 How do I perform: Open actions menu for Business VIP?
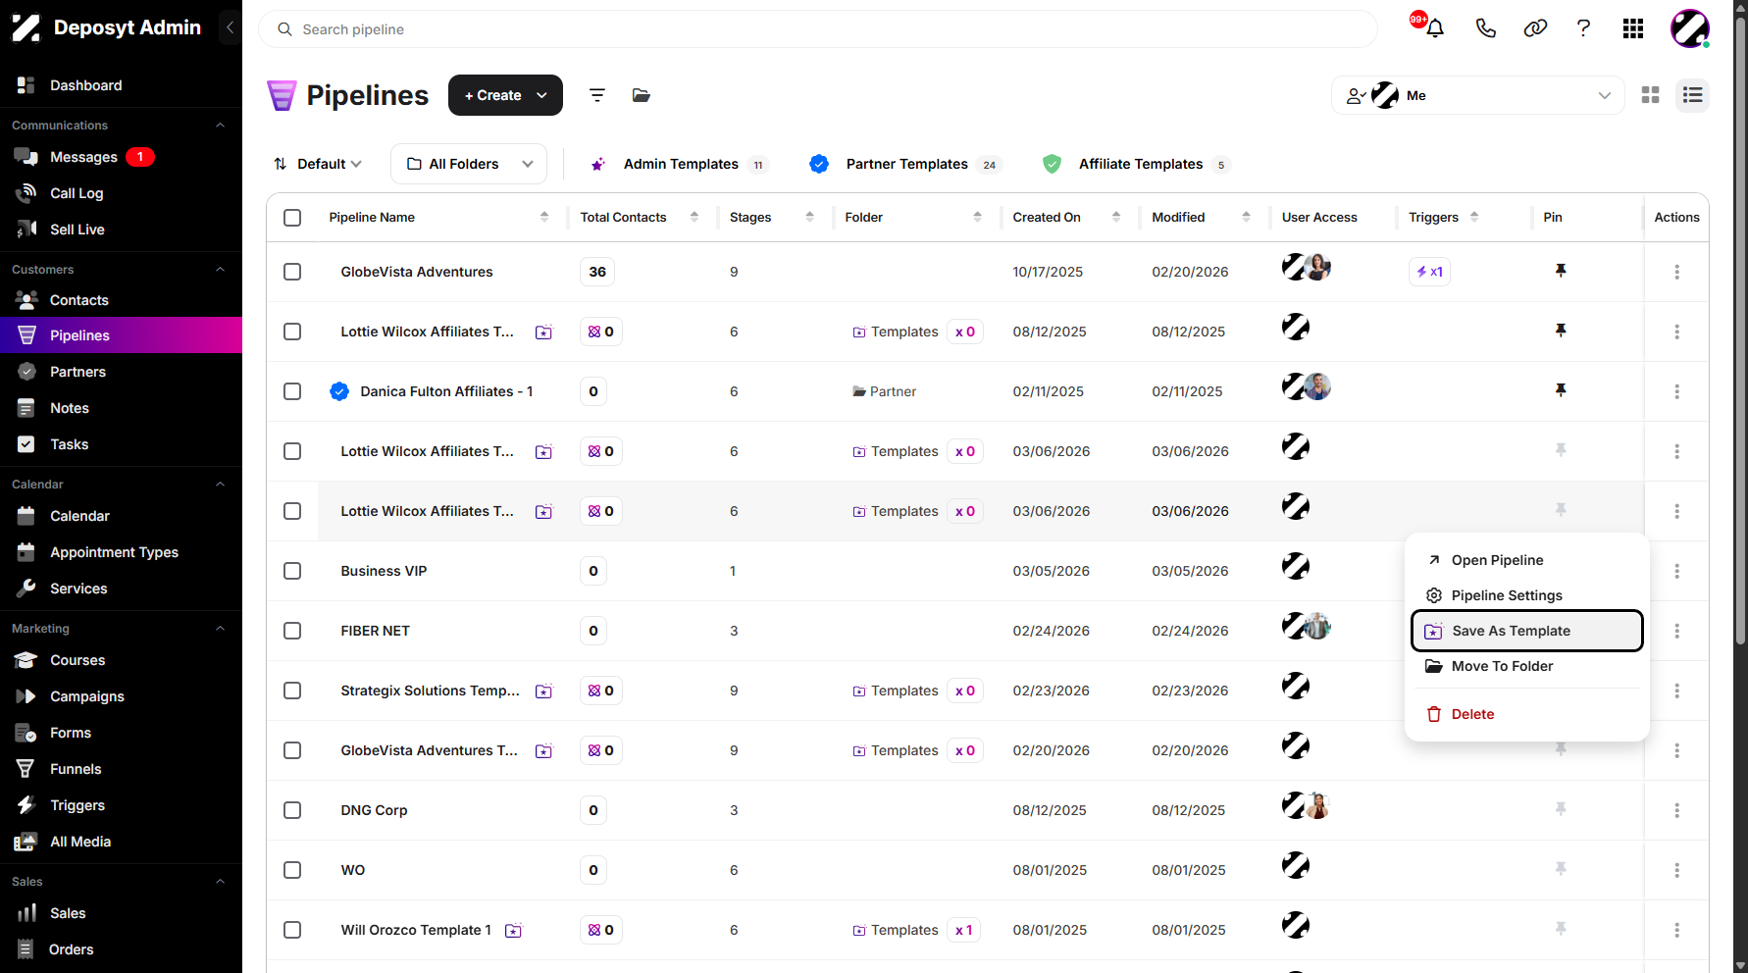click(x=1676, y=571)
